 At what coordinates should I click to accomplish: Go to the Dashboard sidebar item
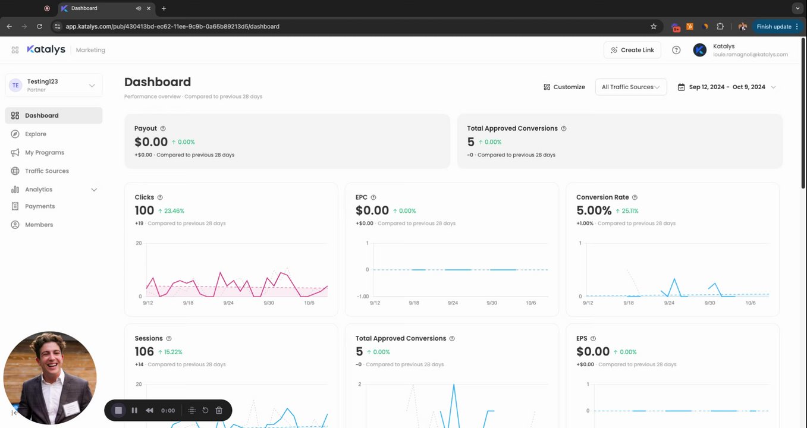(54, 115)
